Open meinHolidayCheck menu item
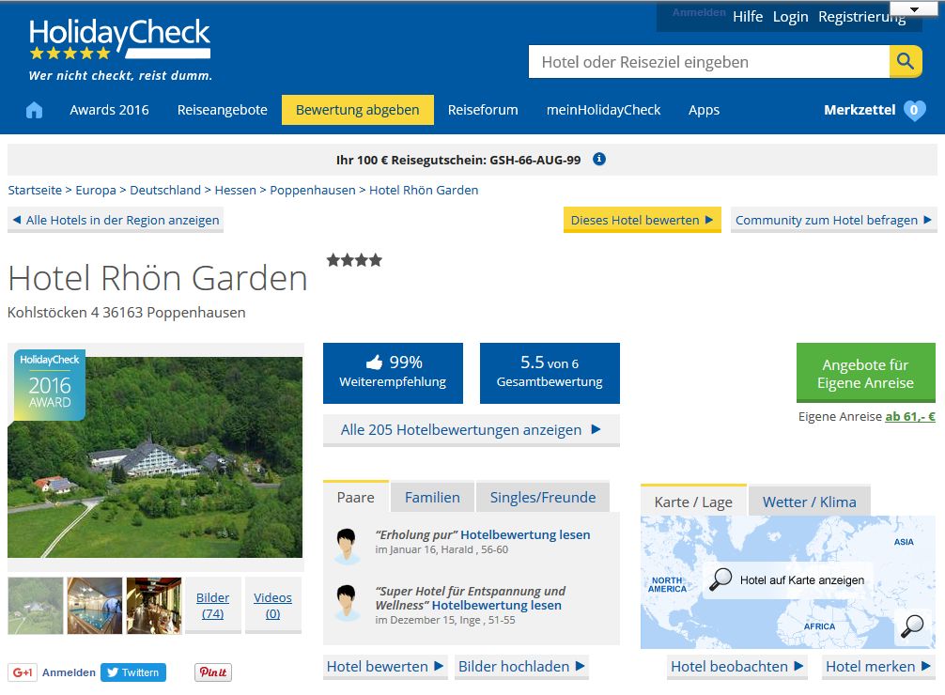Screen dimensions: 945x695 pyautogui.click(x=603, y=110)
